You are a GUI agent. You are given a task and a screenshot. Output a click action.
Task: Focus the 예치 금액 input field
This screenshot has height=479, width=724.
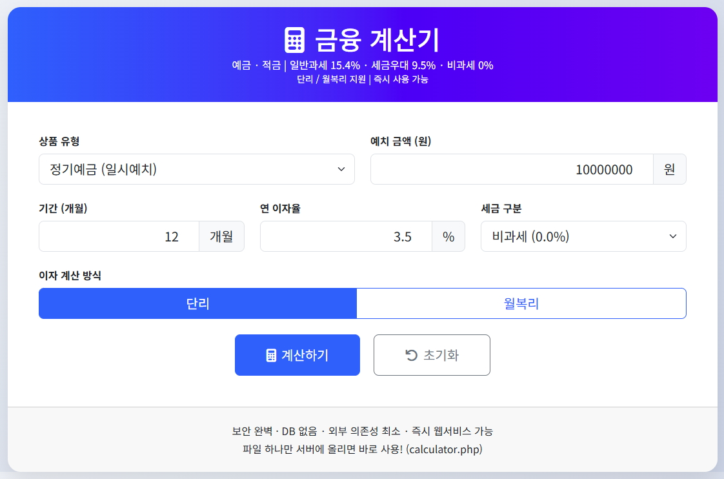click(x=511, y=169)
